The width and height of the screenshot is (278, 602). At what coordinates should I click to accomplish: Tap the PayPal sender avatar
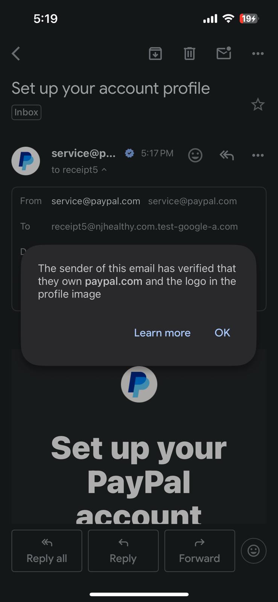point(26,161)
